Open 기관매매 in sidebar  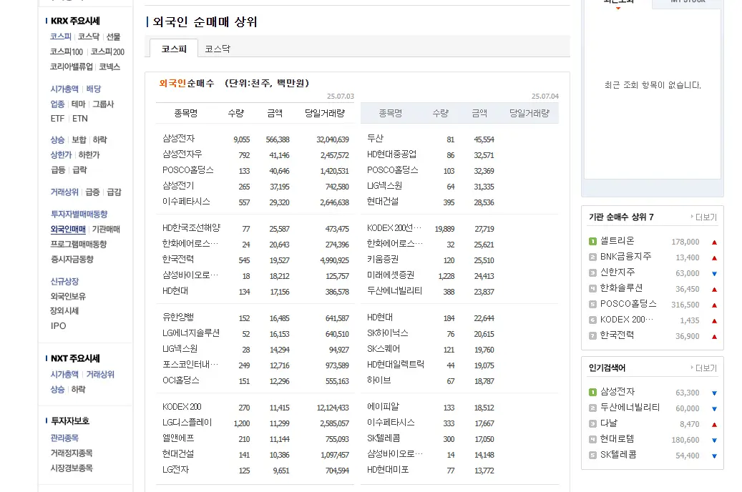[106, 230]
